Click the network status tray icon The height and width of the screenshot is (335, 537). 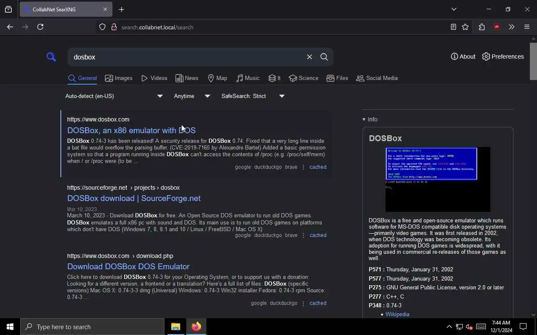click(x=459, y=327)
